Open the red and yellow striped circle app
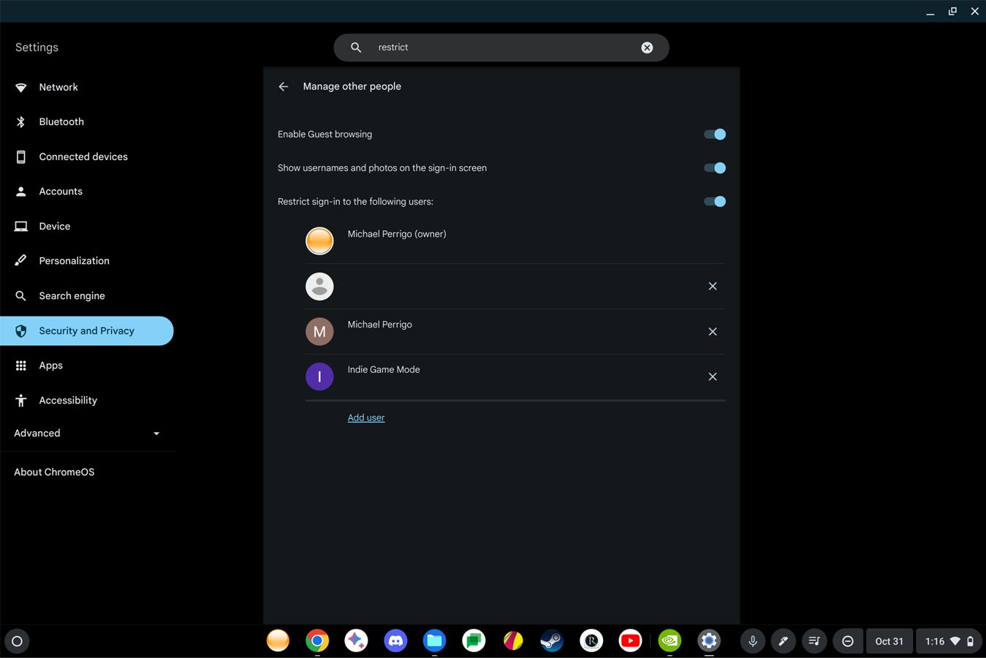Screen dimensions: 986x658 pyautogui.click(x=513, y=640)
